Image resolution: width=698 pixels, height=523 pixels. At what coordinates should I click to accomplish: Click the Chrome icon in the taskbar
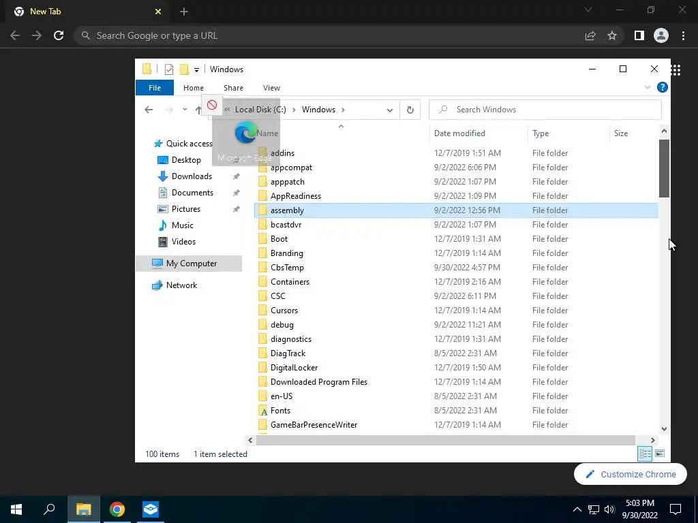[x=117, y=509]
